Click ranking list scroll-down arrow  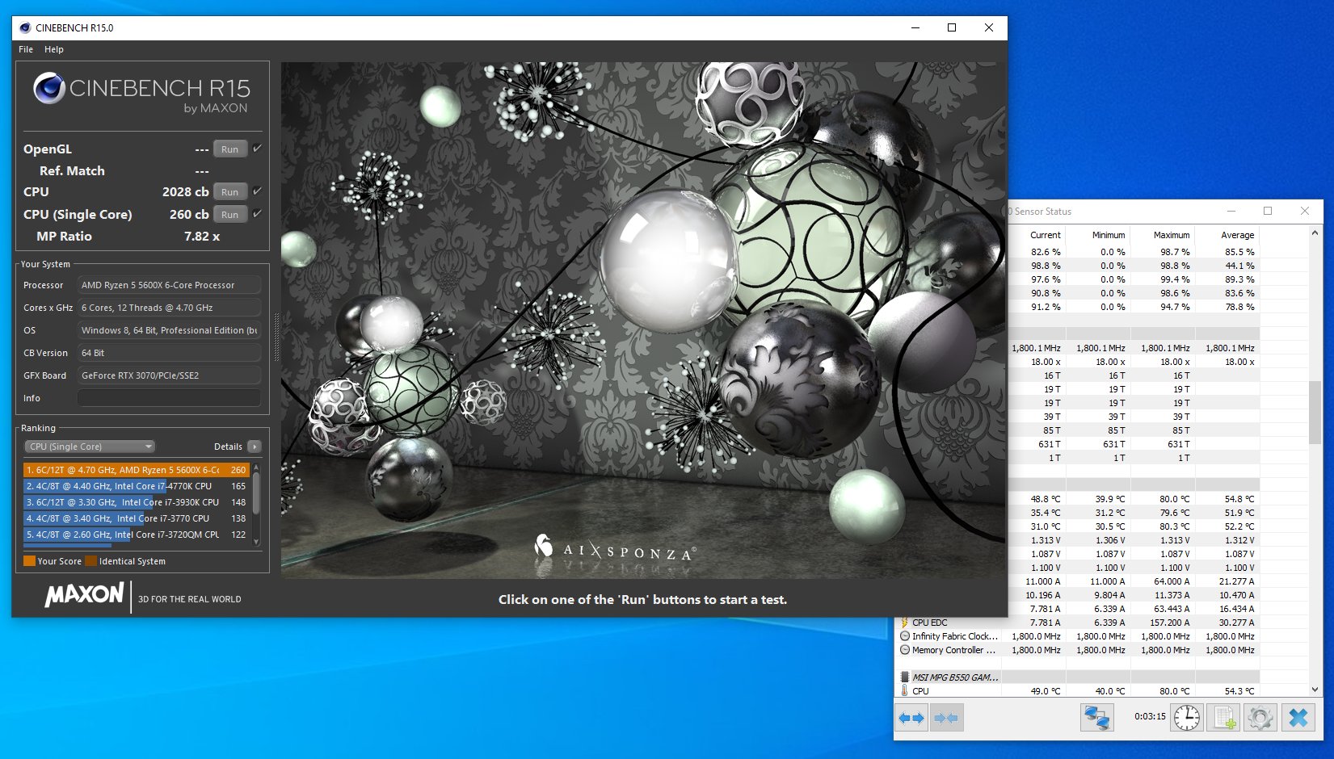pyautogui.click(x=257, y=542)
